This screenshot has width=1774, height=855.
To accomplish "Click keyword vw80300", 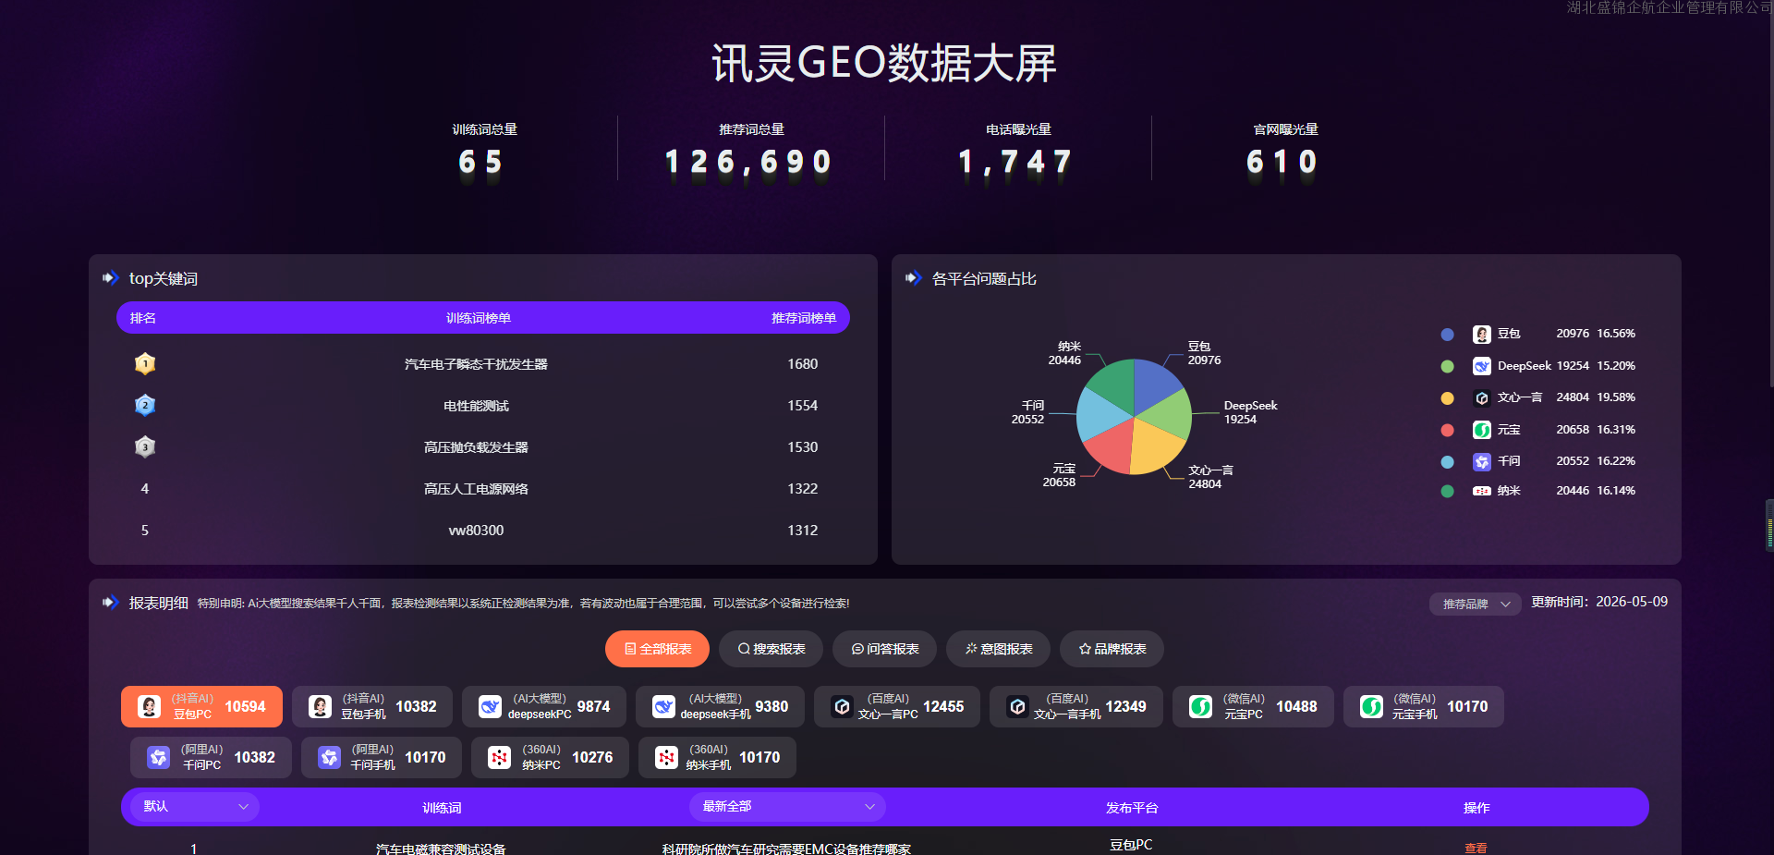I will tap(476, 531).
